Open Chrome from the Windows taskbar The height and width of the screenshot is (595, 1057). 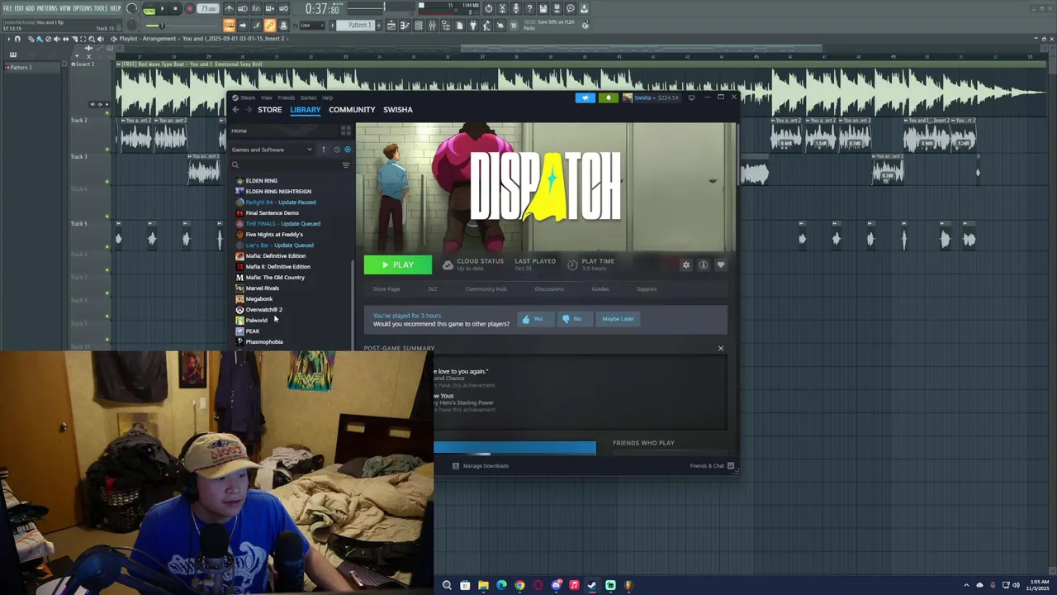tap(519, 585)
